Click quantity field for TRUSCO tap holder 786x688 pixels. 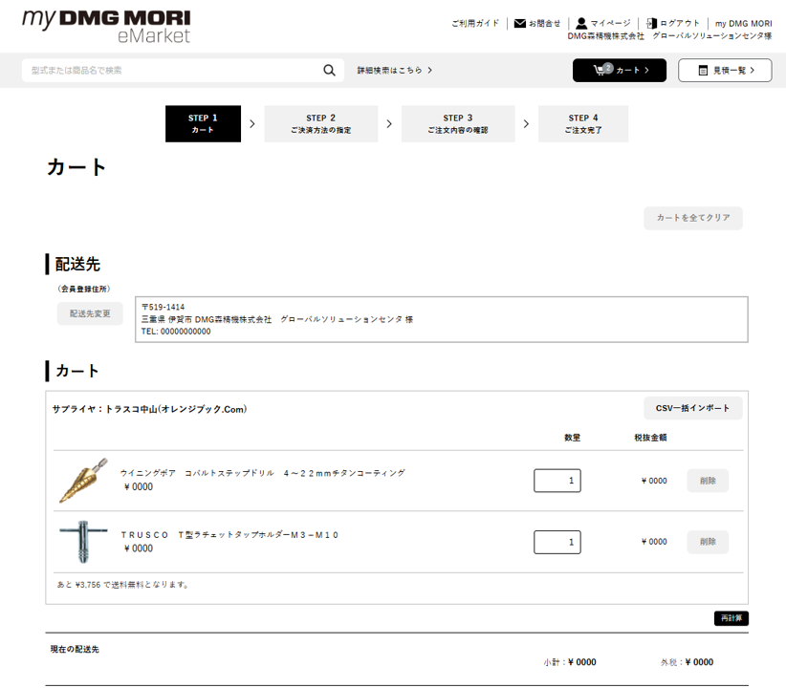[557, 542]
